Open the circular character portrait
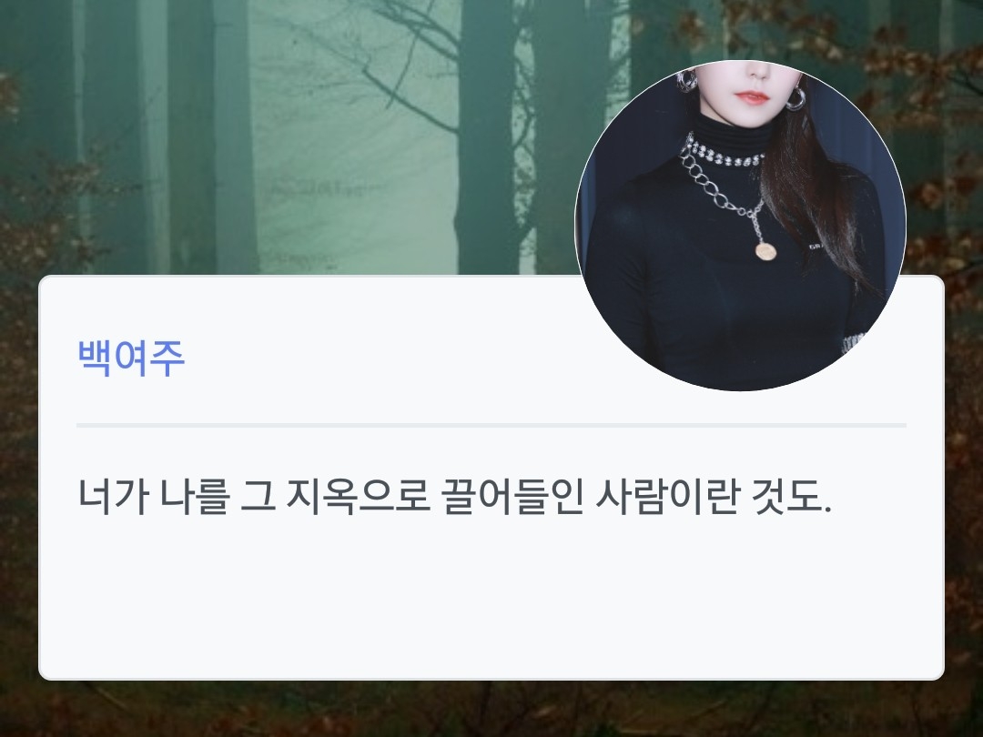983x737 pixels. pyautogui.click(x=740, y=226)
